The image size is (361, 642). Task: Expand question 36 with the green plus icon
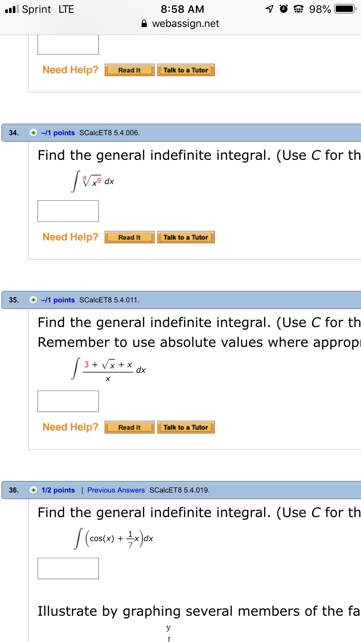click(x=34, y=490)
